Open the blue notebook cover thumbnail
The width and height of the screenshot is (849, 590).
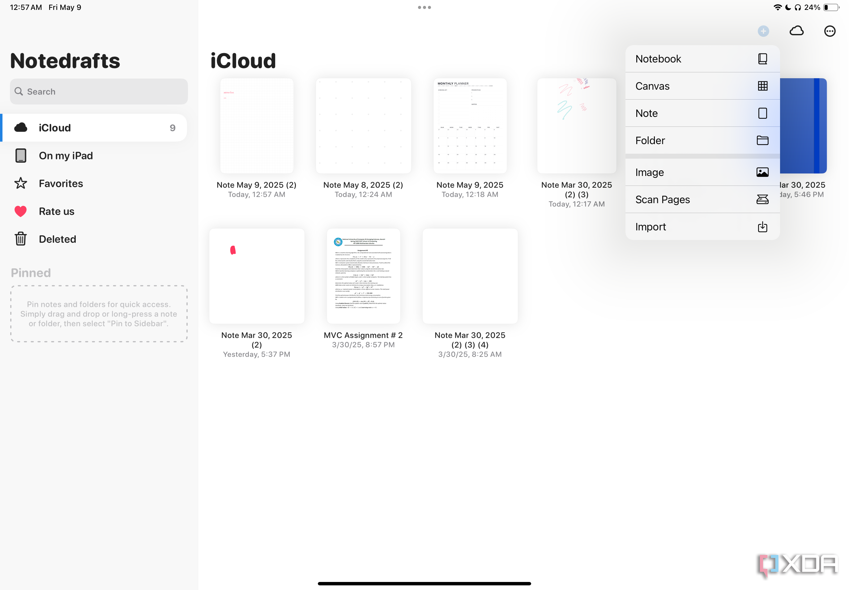coord(803,126)
